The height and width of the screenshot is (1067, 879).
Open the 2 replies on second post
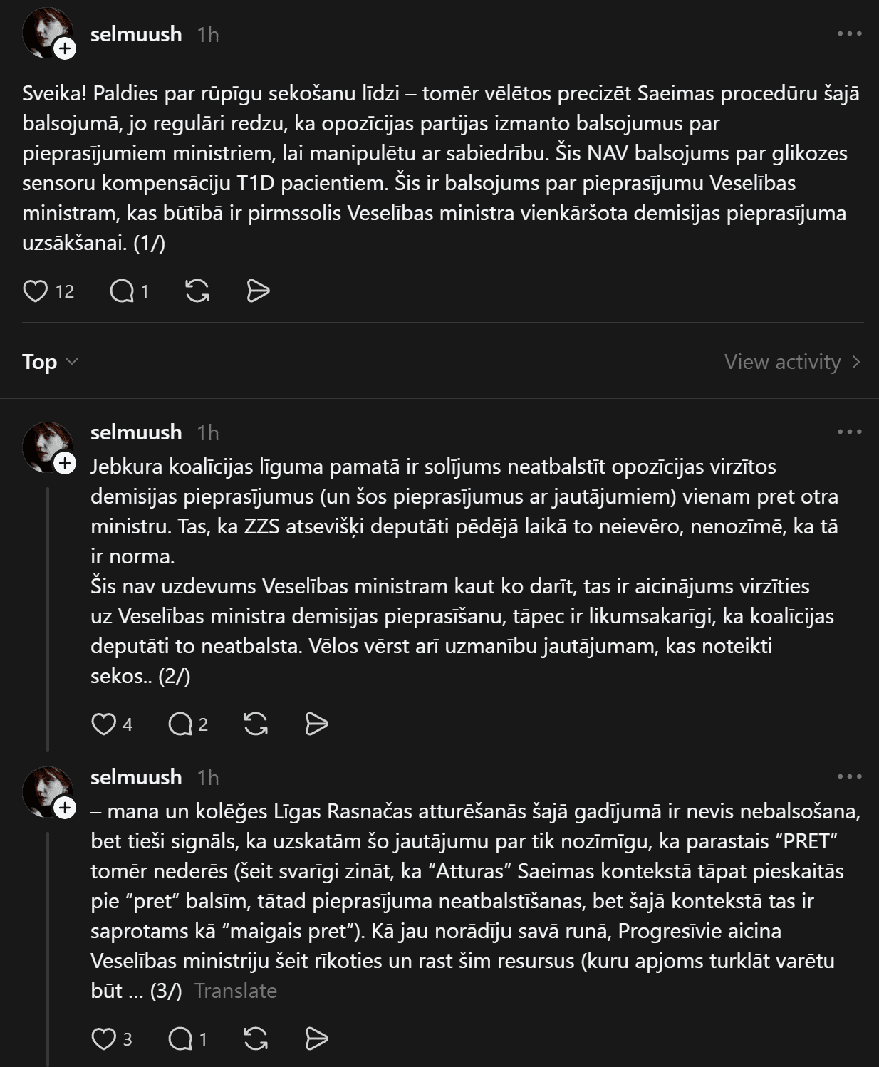click(x=180, y=724)
